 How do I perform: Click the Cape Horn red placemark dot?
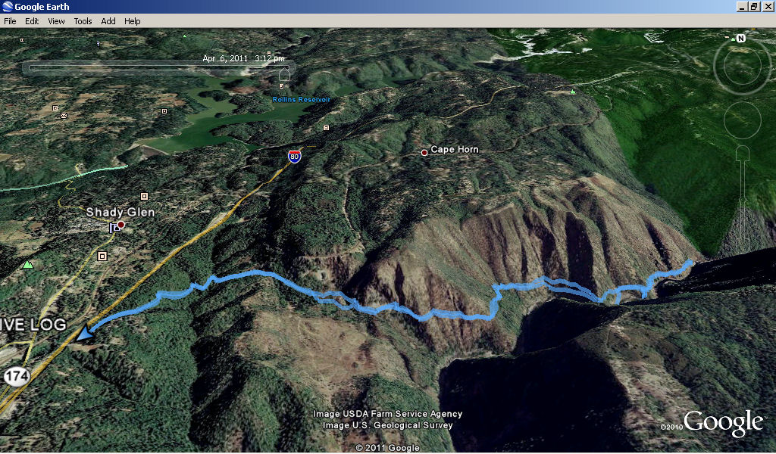point(424,153)
